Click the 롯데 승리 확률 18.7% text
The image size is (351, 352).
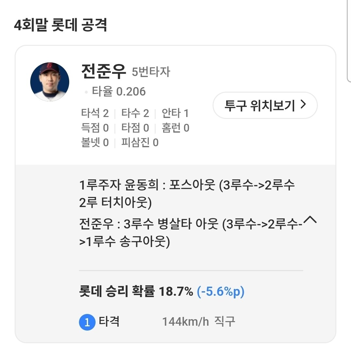click(x=136, y=292)
